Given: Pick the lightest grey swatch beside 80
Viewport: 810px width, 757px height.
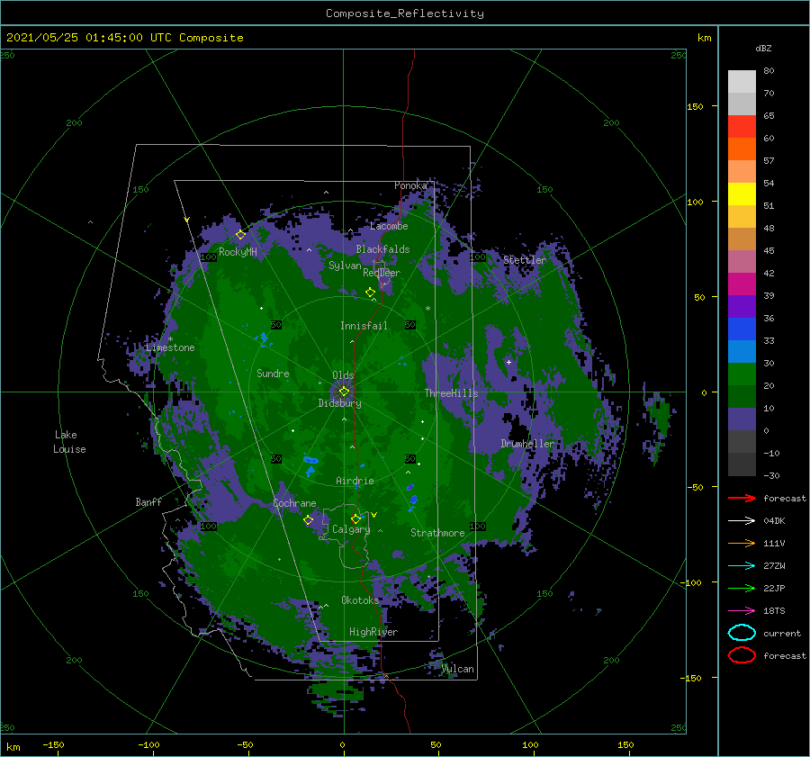Looking at the screenshot, I should click(742, 82).
